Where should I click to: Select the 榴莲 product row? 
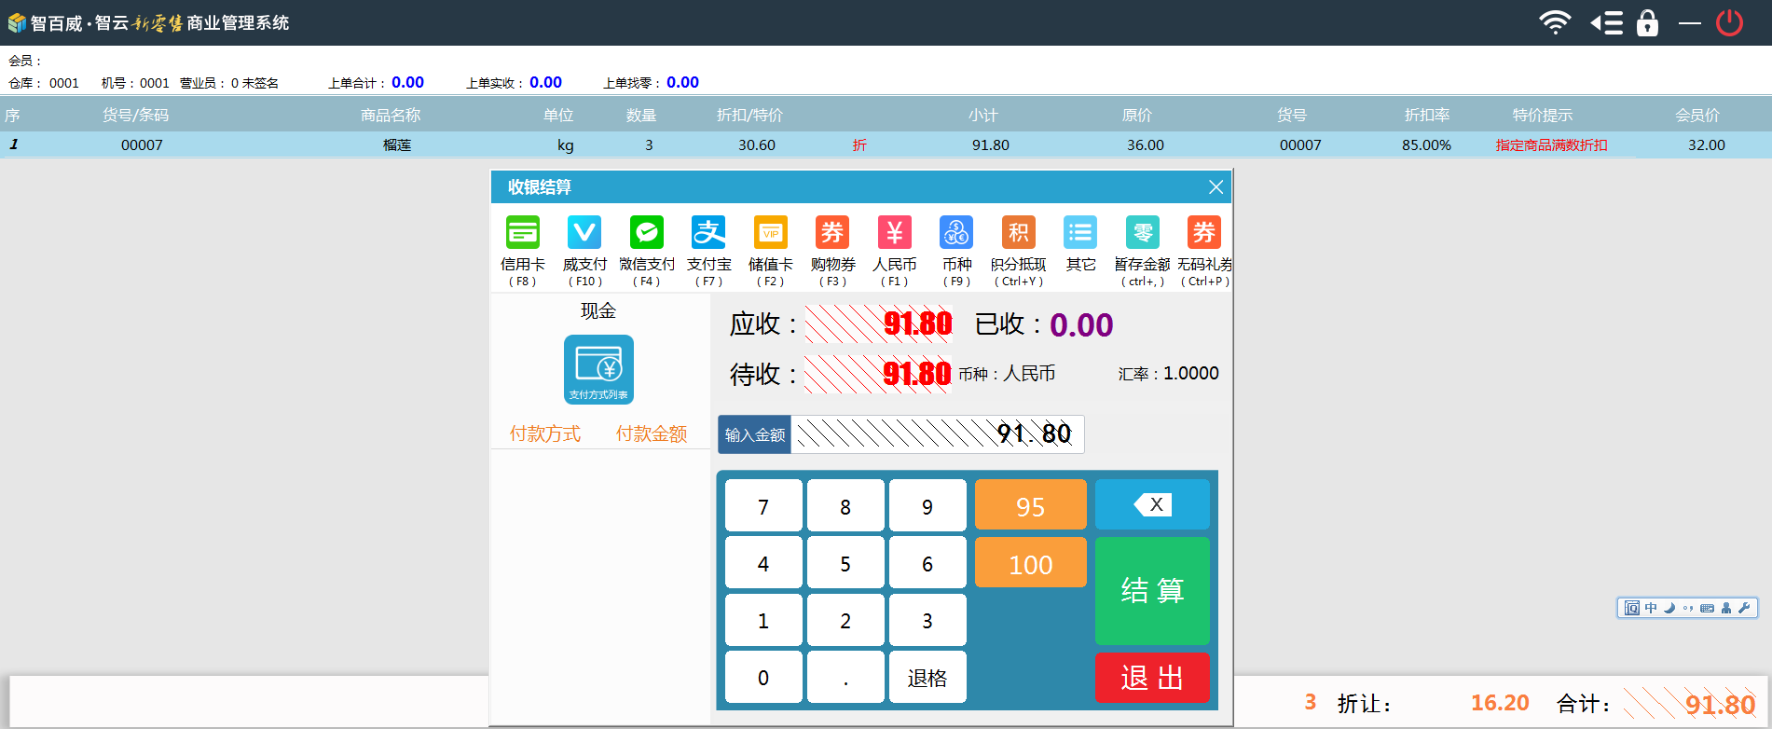click(397, 144)
